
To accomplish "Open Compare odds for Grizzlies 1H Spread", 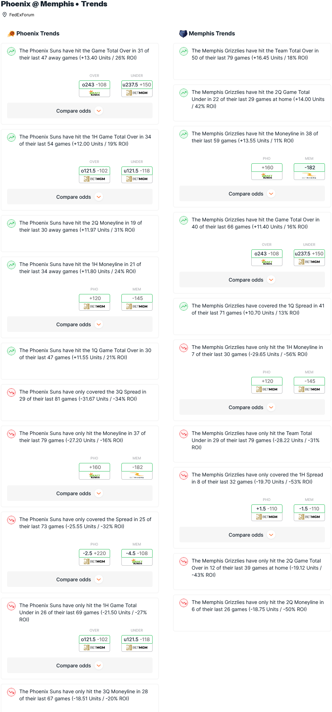I will (x=252, y=535).
